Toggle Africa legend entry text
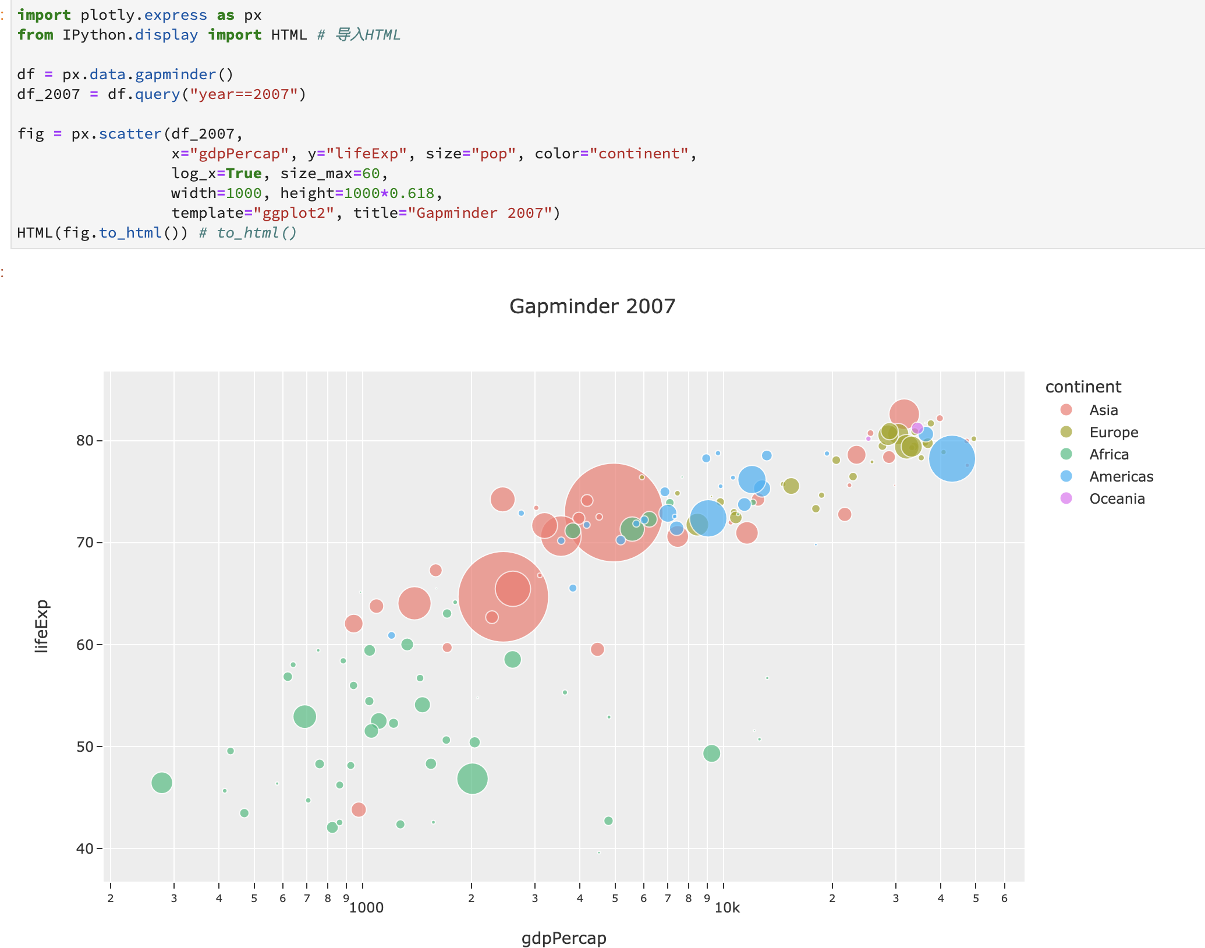Screen dimensions: 1205x948 tap(1108, 454)
